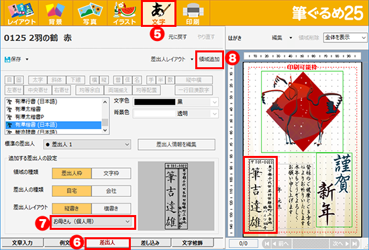The width and height of the screenshot is (369, 250).
Task: Click 両端揃え justify button
Action: [118, 90]
